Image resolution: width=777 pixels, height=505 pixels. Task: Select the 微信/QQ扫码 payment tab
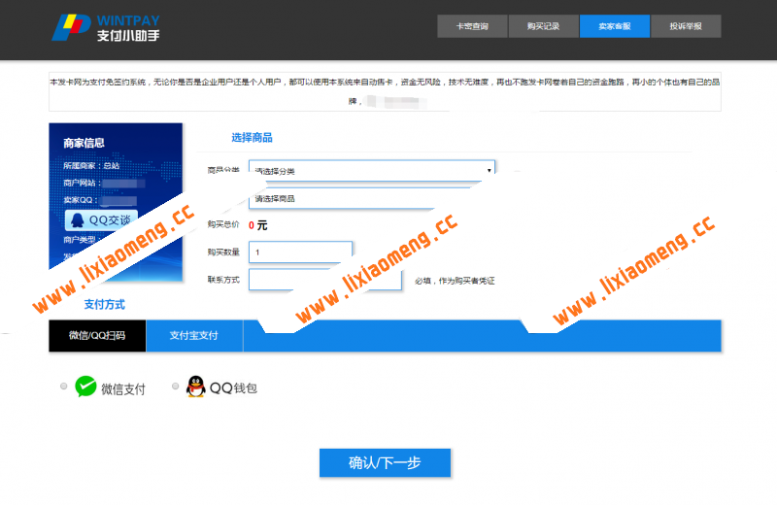coord(97,335)
